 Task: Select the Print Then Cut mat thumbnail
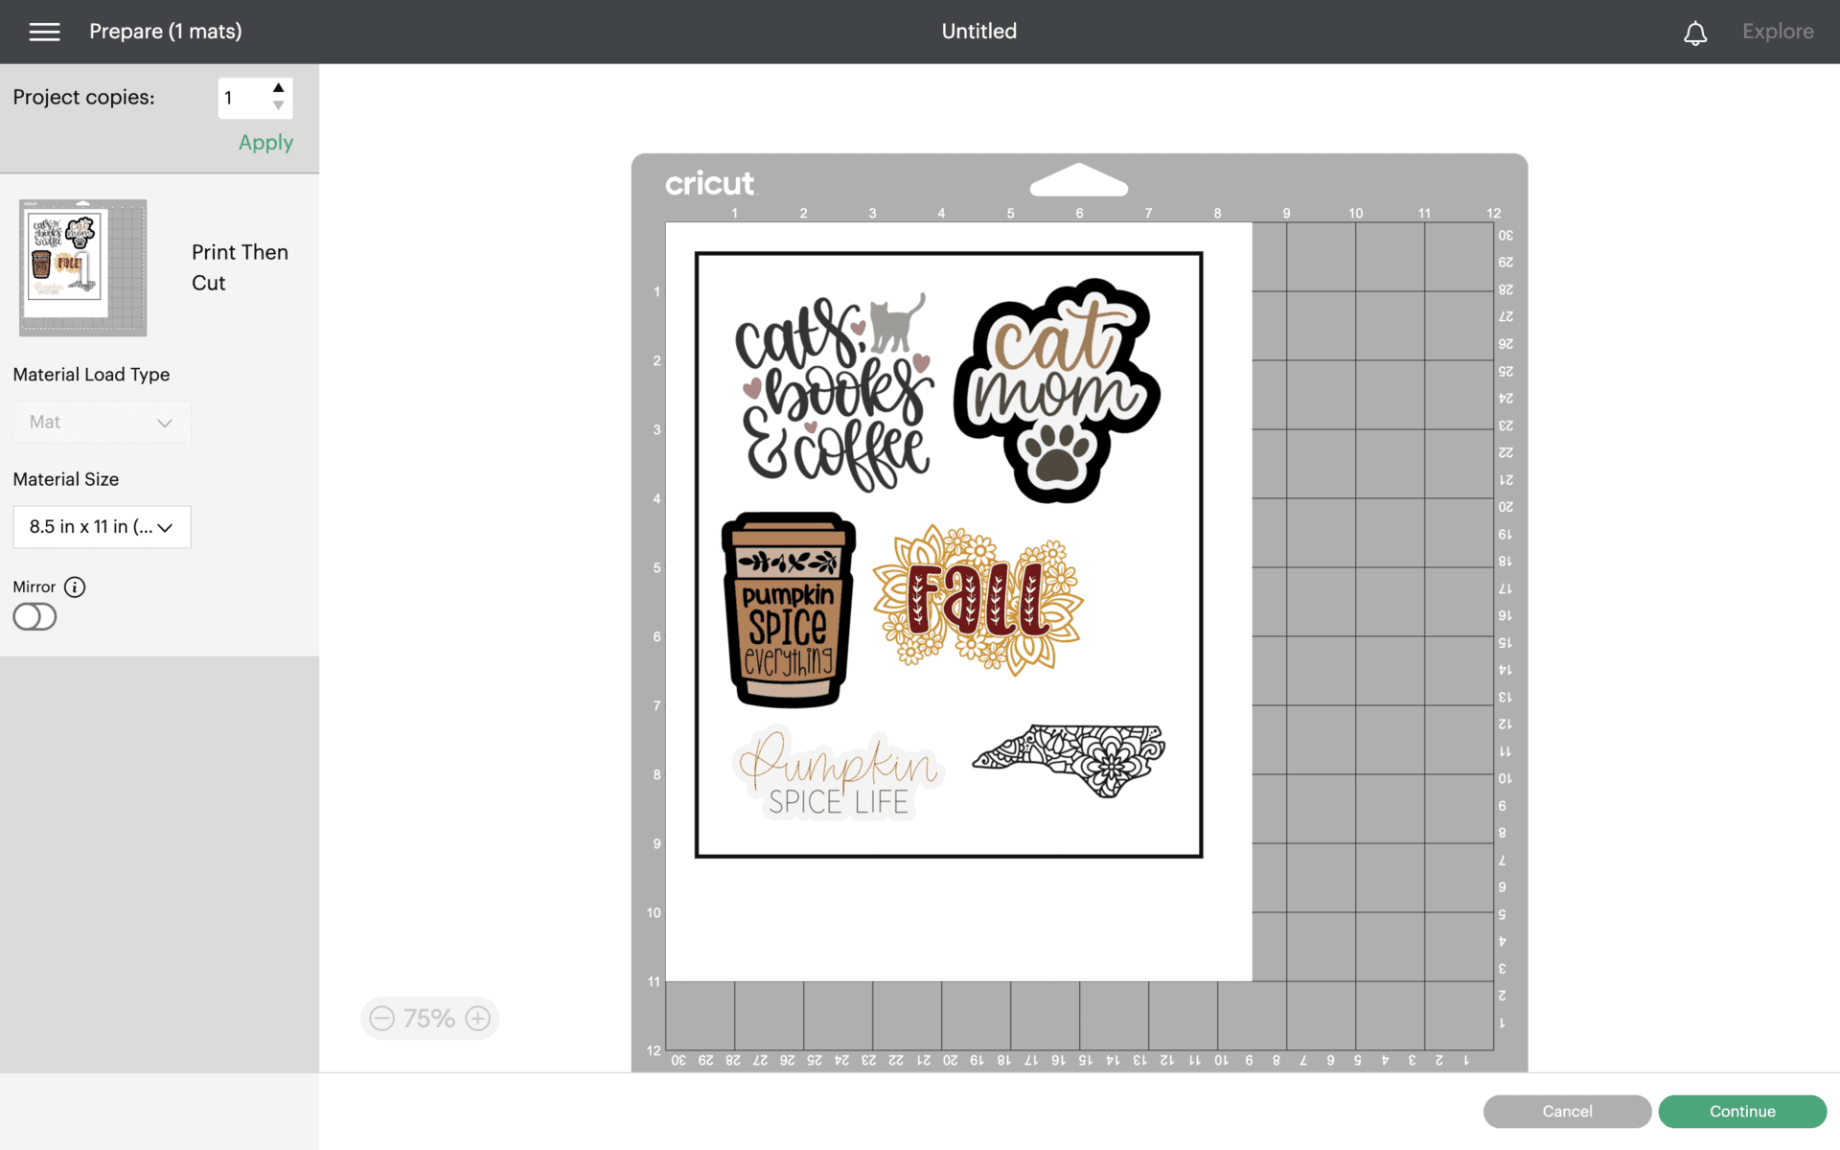click(x=82, y=267)
